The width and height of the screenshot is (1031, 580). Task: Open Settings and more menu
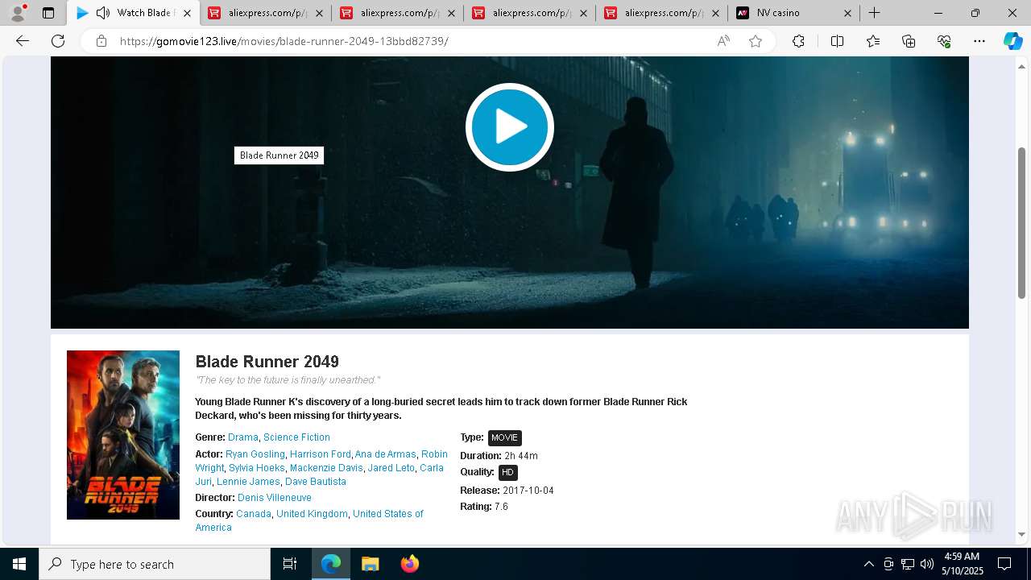pos(979,41)
